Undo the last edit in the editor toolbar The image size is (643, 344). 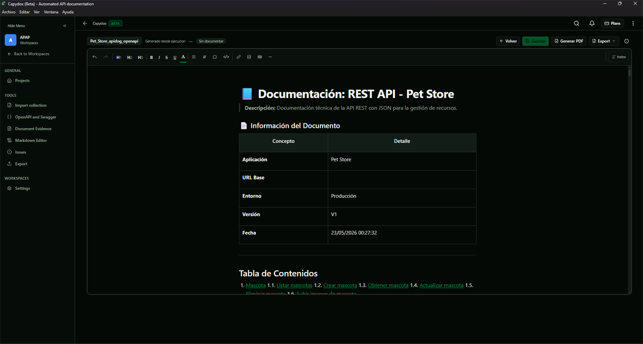click(x=95, y=57)
